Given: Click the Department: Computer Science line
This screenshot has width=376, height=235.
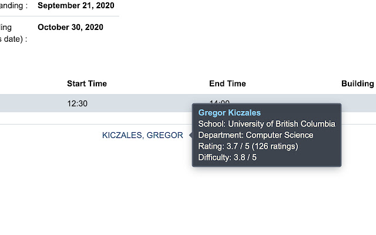Looking at the screenshot, I should [x=256, y=135].
